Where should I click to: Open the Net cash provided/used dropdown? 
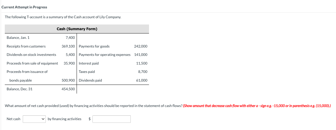pos(34,119)
